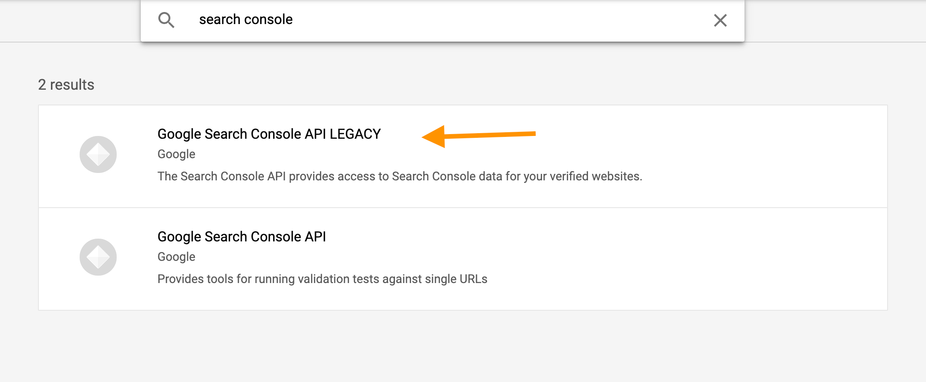The image size is (926, 382).
Task: Open the non-legacy Google Search Console API result
Action: pyautogui.click(x=242, y=237)
